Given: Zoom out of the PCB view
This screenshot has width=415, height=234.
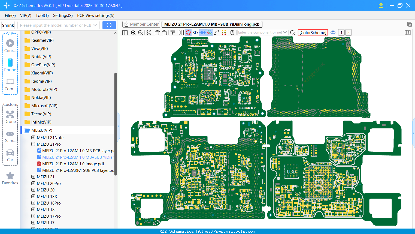Looking at the screenshot, I should pyautogui.click(x=141, y=32).
